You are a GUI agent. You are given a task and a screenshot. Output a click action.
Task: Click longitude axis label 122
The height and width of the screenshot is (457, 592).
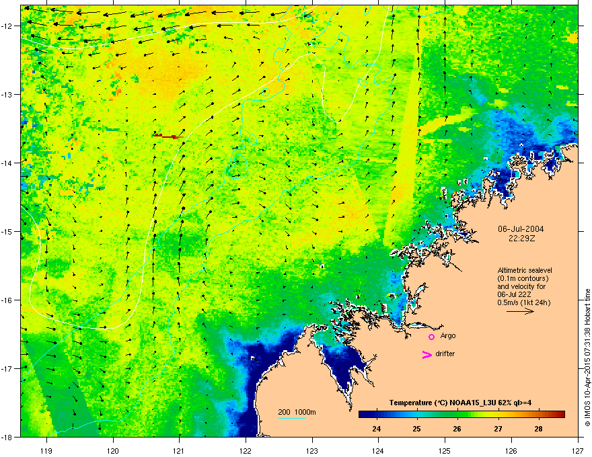coord(246,450)
